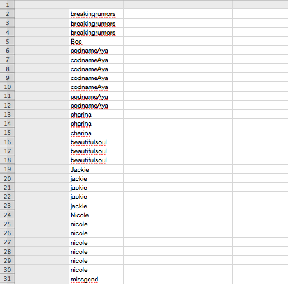
Task: Select the breakingrumors cell in row 4
Action: coord(96,32)
